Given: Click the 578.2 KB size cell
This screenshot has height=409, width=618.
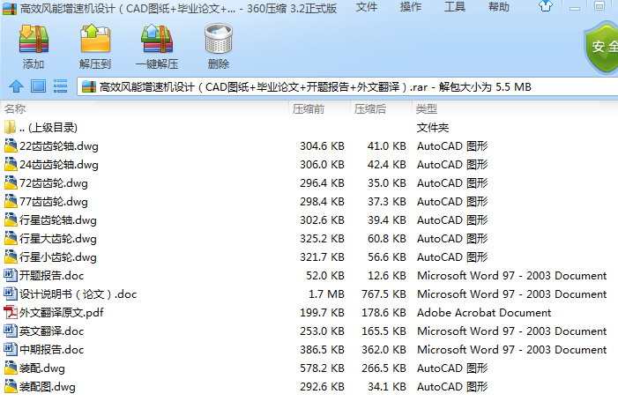Looking at the screenshot, I should [x=322, y=368].
